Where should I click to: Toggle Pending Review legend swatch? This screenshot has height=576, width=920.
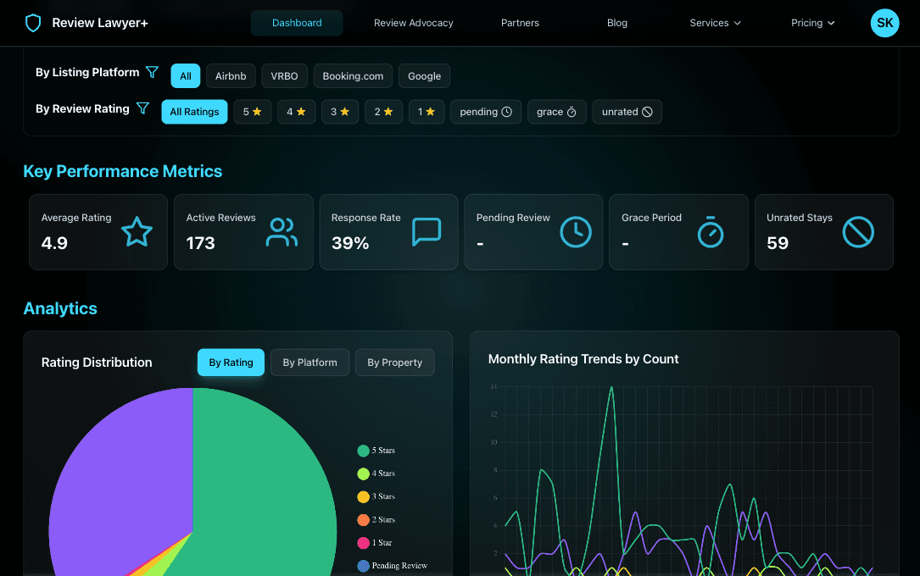(363, 566)
